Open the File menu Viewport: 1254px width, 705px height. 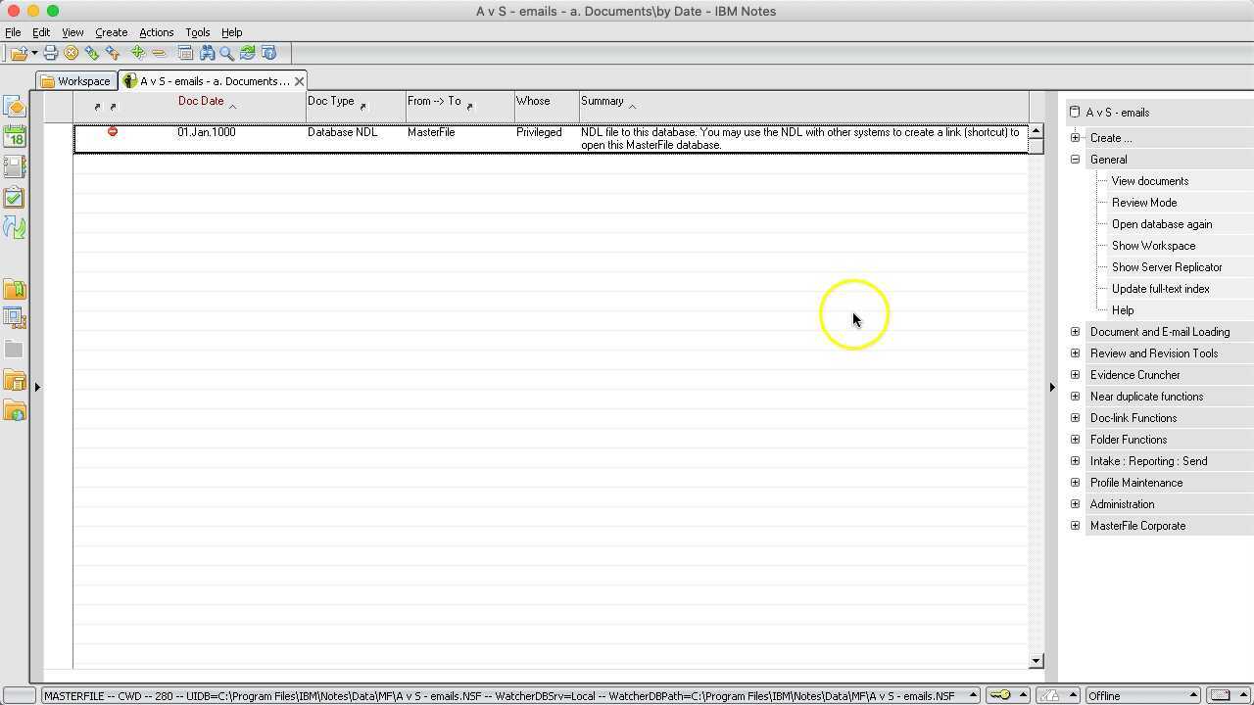point(13,32)
